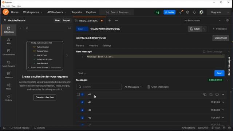Open the Save options dropdown arrow
This screenshot has height=131, width=233.
pyautogui.click(x=204, y=29)
